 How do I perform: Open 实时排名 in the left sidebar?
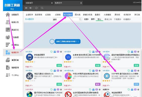[x=12, y=45]
